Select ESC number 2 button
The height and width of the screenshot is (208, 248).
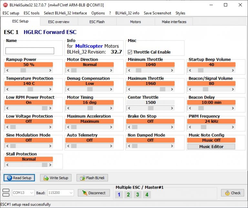[x=128, y=194]
